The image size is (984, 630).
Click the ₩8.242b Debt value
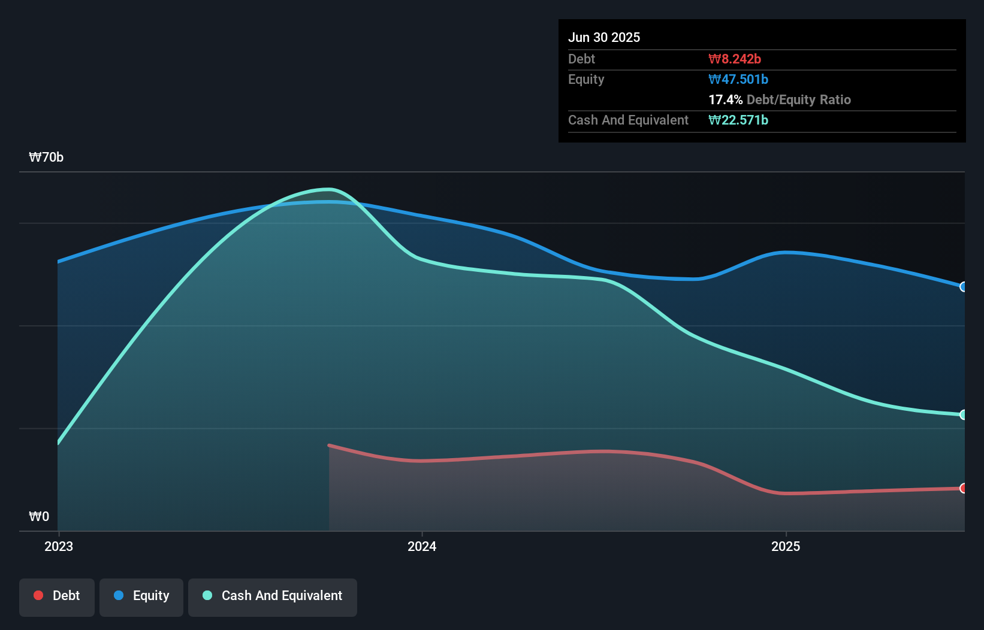[735, 59]
